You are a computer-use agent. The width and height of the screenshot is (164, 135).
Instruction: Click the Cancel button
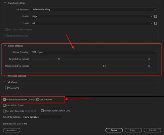tap(153, 130)
